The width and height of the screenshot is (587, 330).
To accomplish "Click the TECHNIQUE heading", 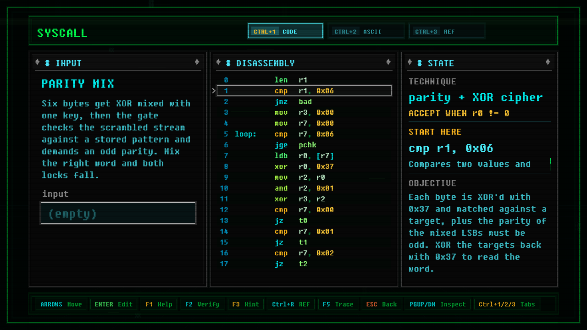I will [x=432, y=82].
